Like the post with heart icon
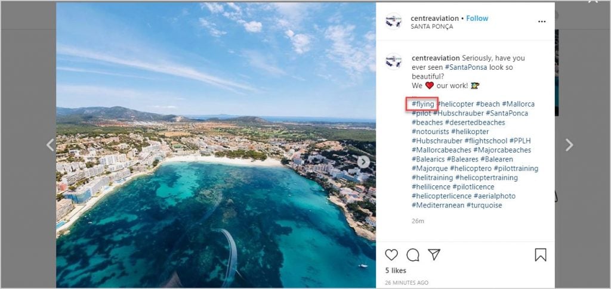This screenshot has width=611, height=289. pyautogui.click(x=391, y=255)
